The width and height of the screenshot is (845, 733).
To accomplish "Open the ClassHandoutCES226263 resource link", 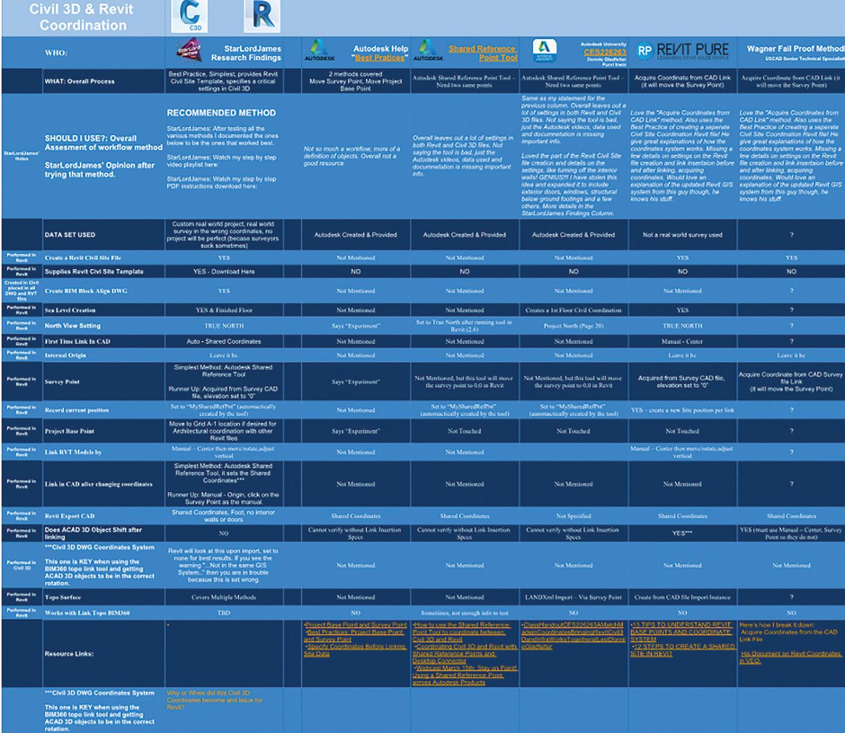I will click(573, 635).
